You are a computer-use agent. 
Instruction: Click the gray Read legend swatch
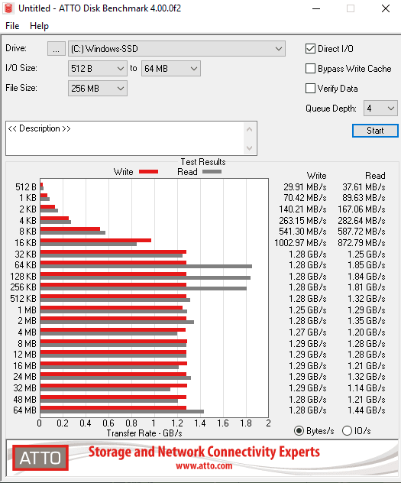point(212,172)
